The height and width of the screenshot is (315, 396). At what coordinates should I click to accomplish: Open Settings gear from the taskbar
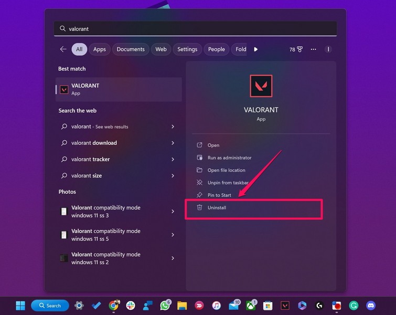(79, 306)
